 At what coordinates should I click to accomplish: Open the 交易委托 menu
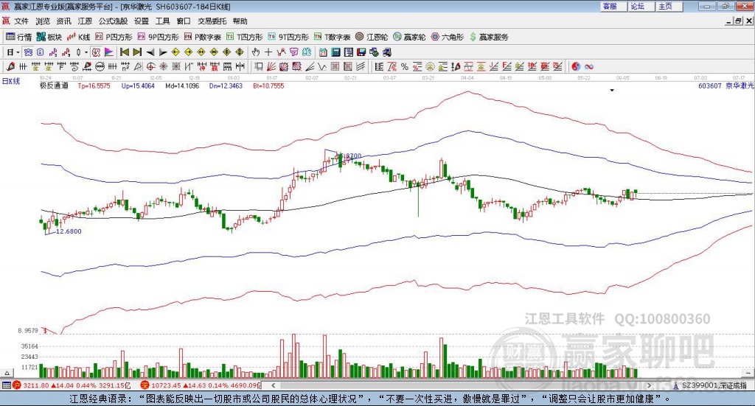[212, 21]
